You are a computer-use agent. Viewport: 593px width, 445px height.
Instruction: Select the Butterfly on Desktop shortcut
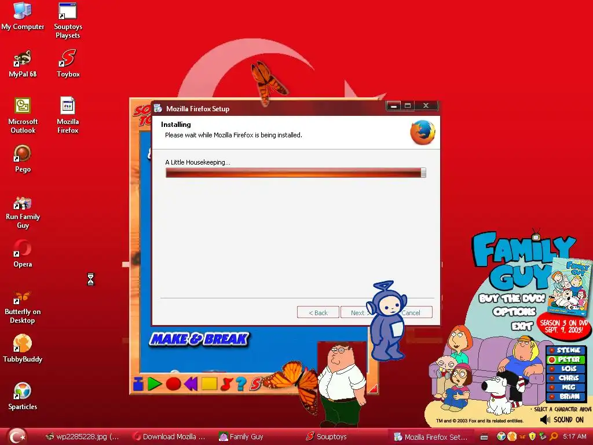[x=23, y=308]
